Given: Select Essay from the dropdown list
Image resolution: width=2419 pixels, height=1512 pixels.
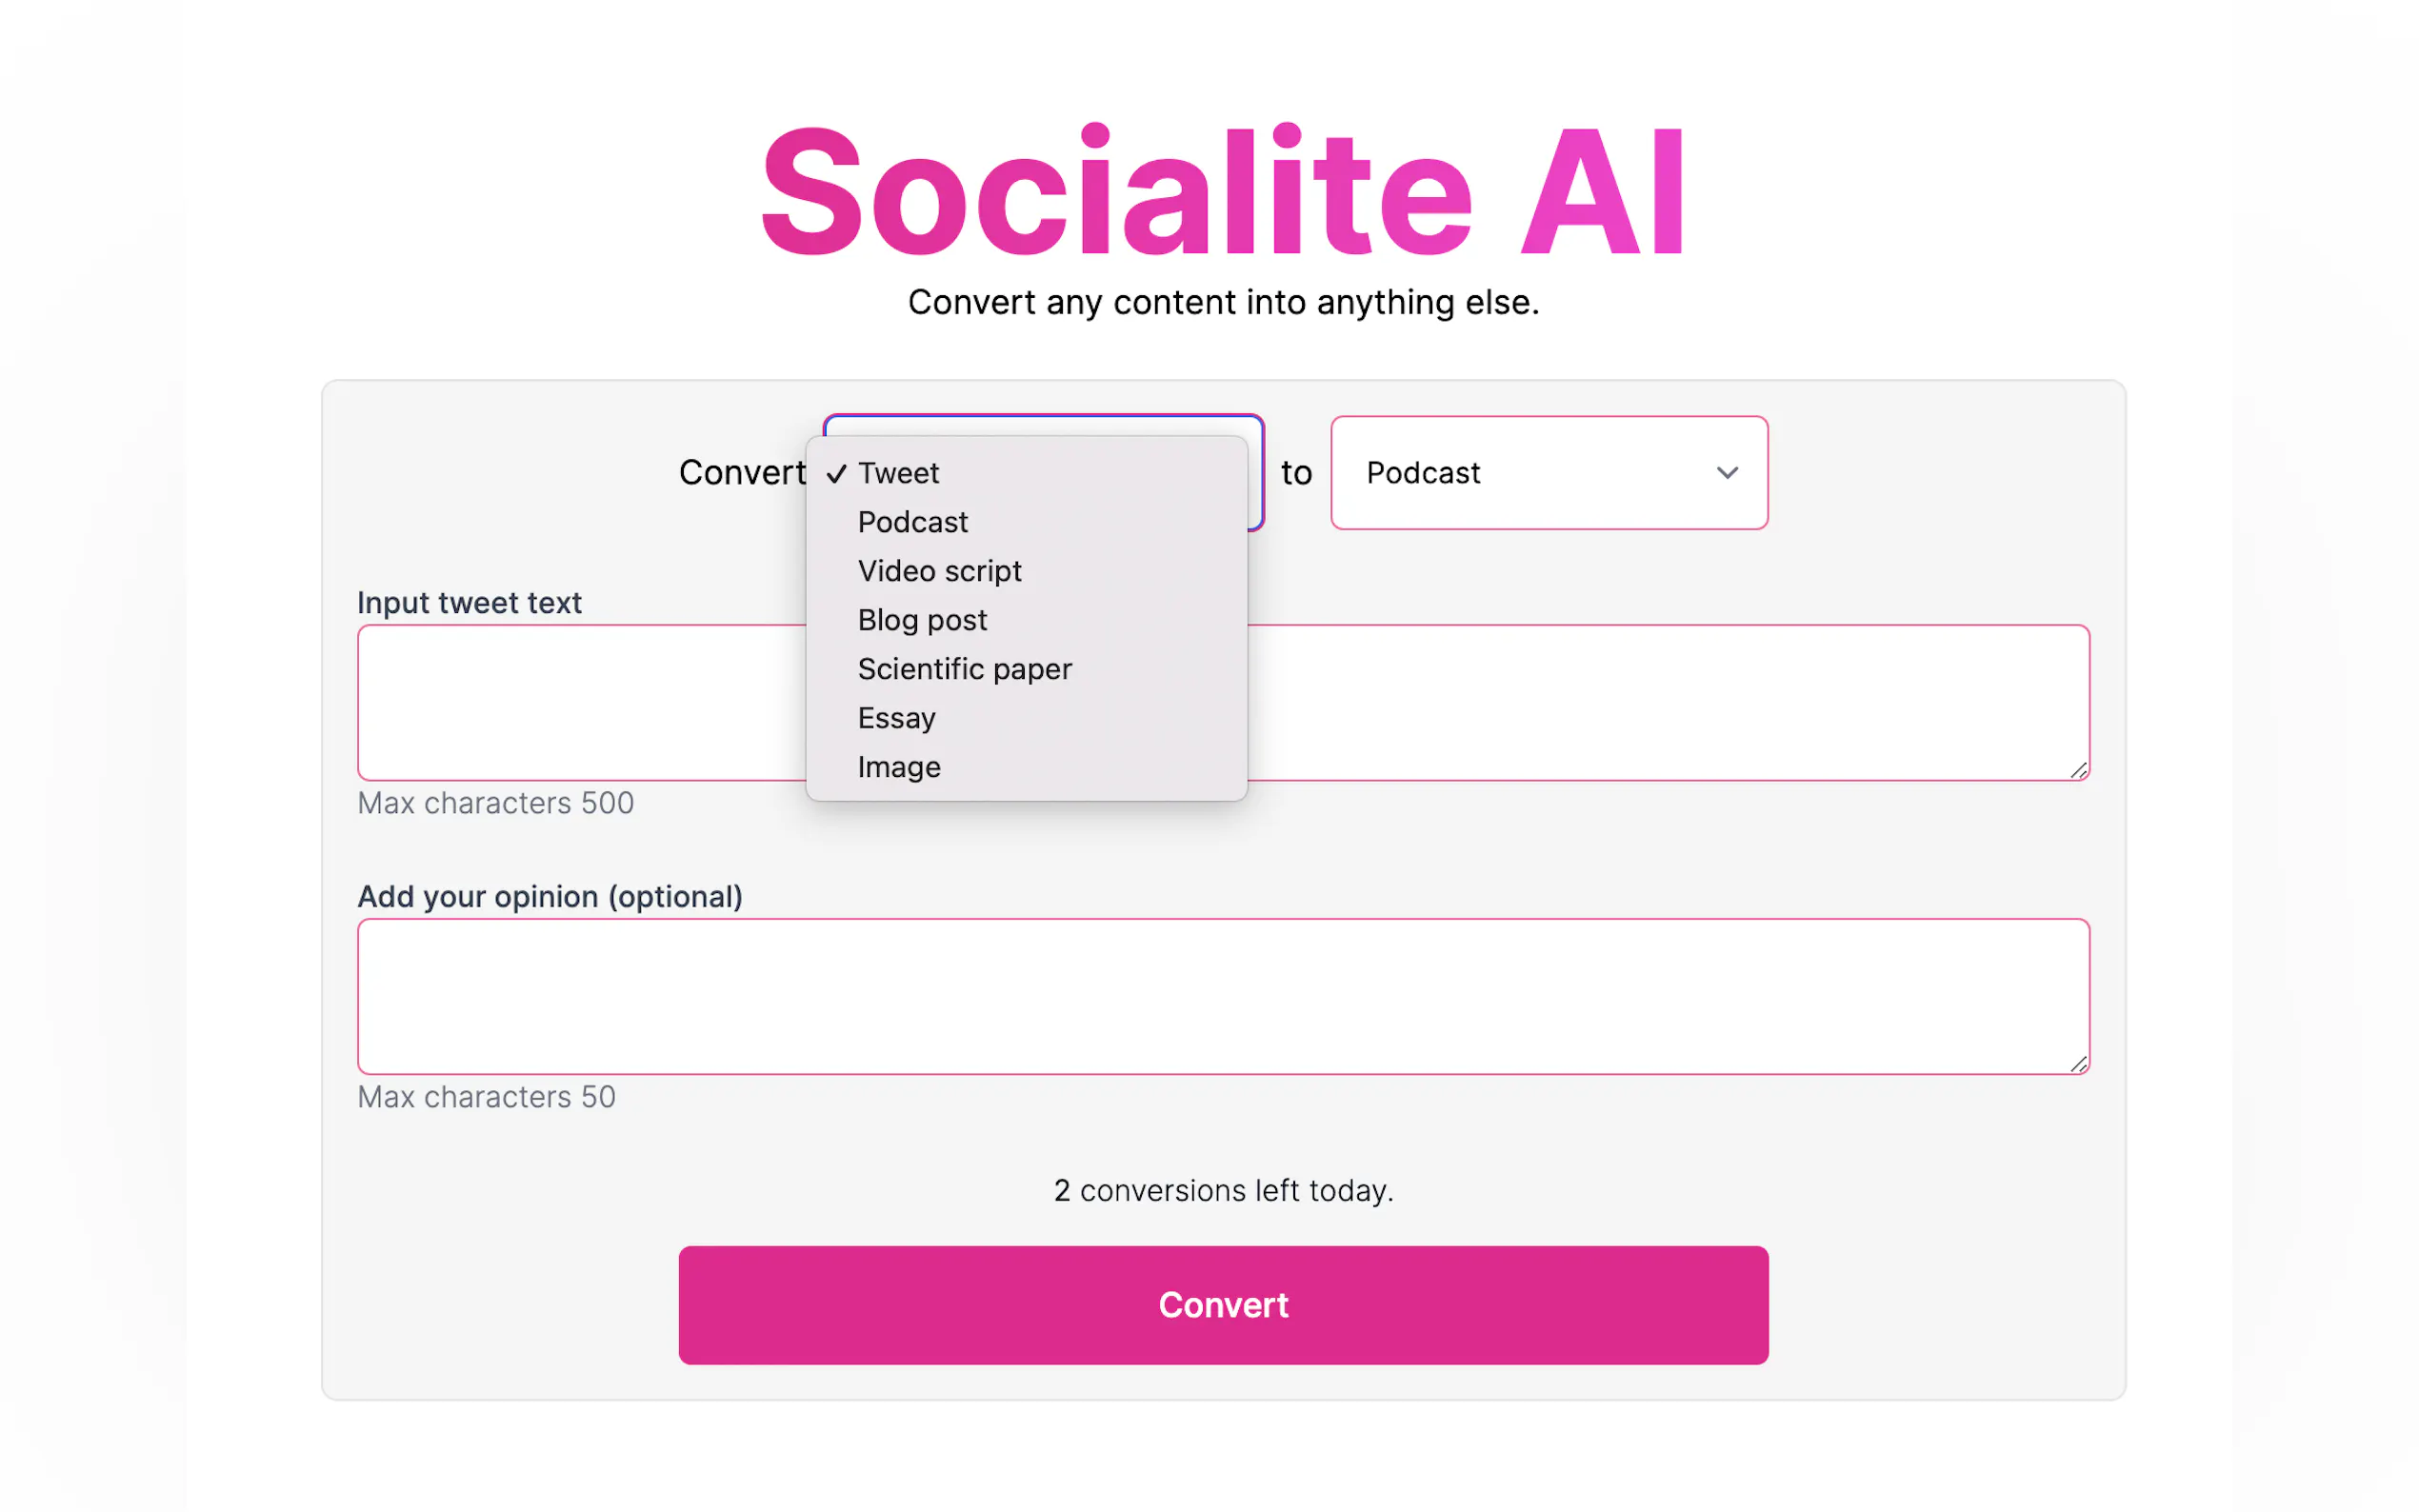Looking at the screenshot, I should (896, 718).
